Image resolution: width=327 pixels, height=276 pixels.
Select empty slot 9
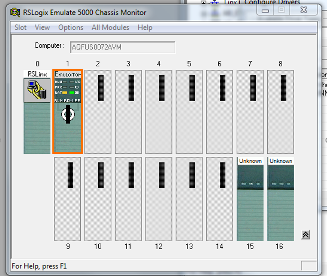pyautogui.click(x=67, y=199)
